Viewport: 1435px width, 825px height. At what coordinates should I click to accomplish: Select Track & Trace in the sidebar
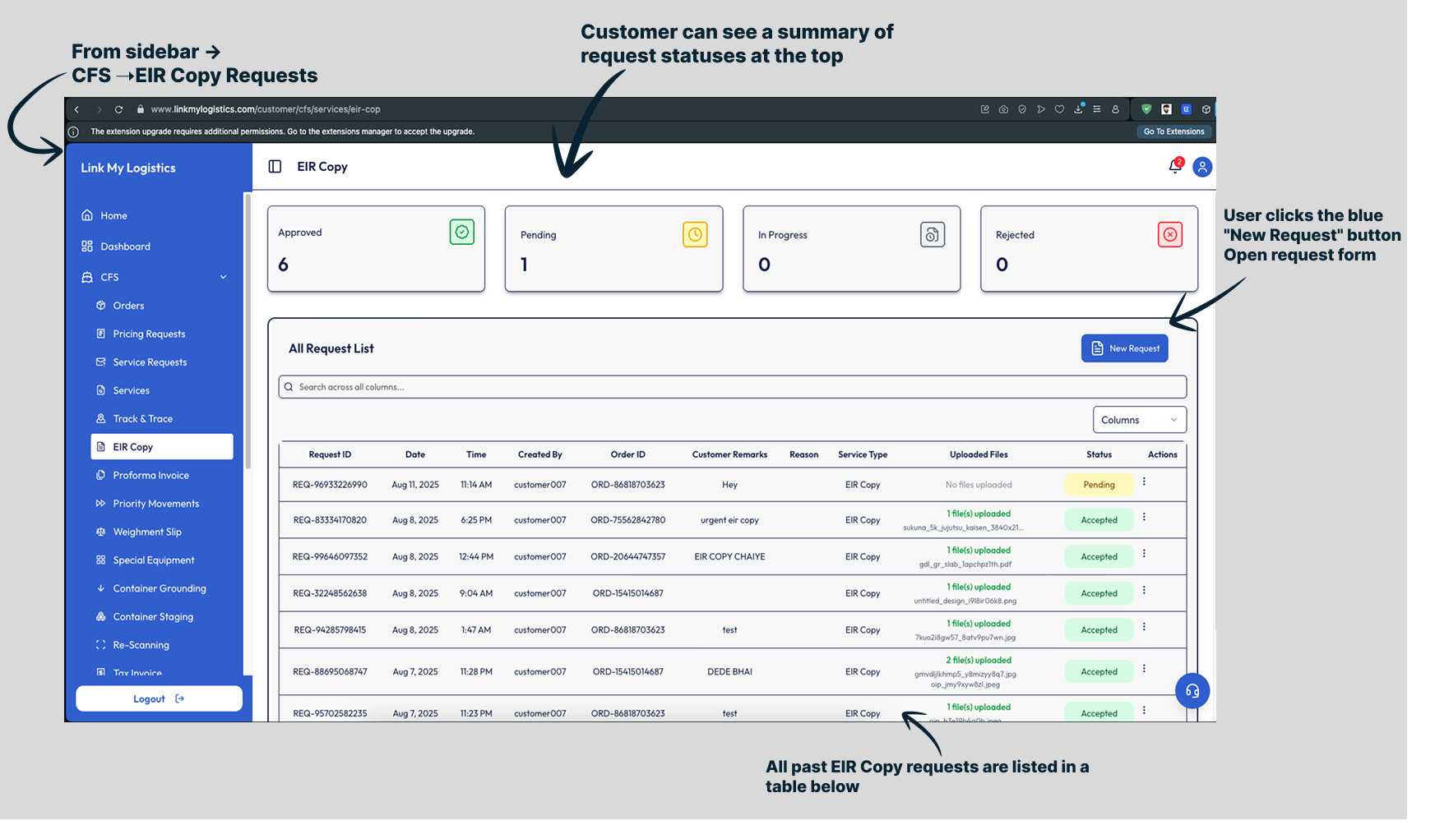tap(143, 419)
